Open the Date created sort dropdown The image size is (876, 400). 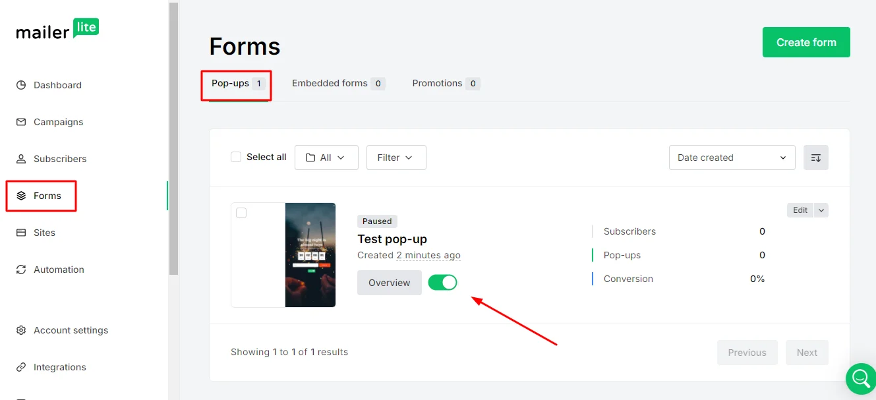[x=732, y=157]
